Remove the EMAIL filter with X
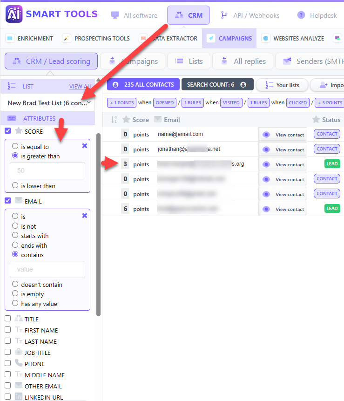The image size is (344, 401). (85, 216)
